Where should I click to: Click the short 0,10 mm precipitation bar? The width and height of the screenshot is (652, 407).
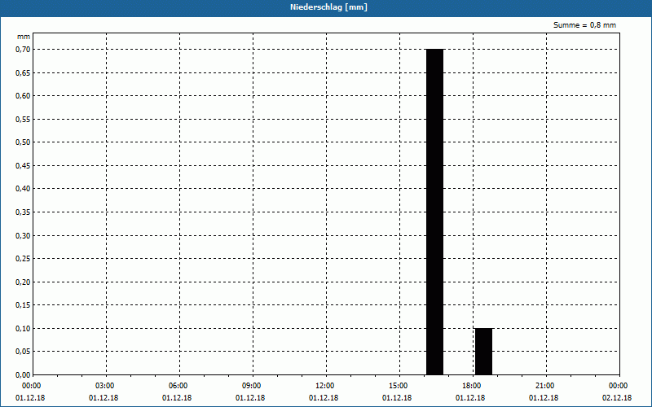click(x=483, y=351)
